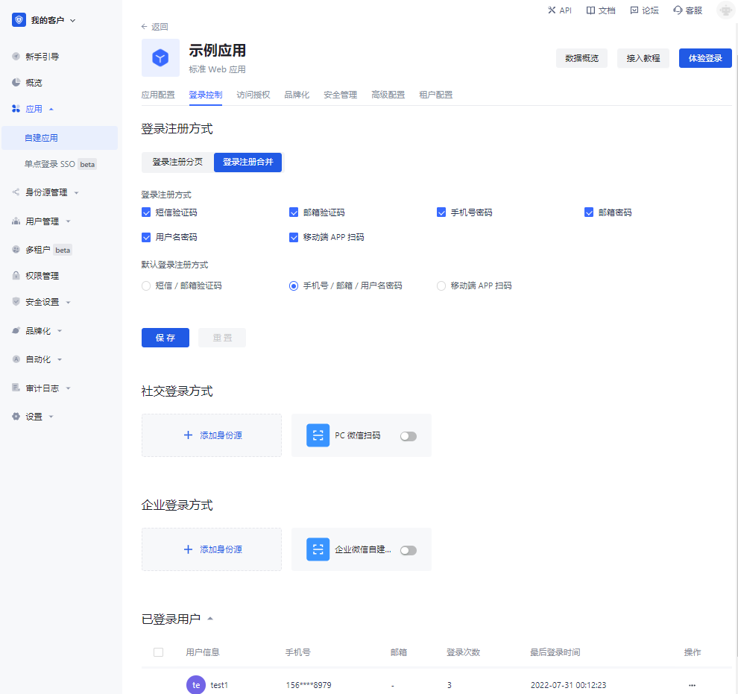
Task: Collapse the 已登录用户 section
Action: [210, 619]
